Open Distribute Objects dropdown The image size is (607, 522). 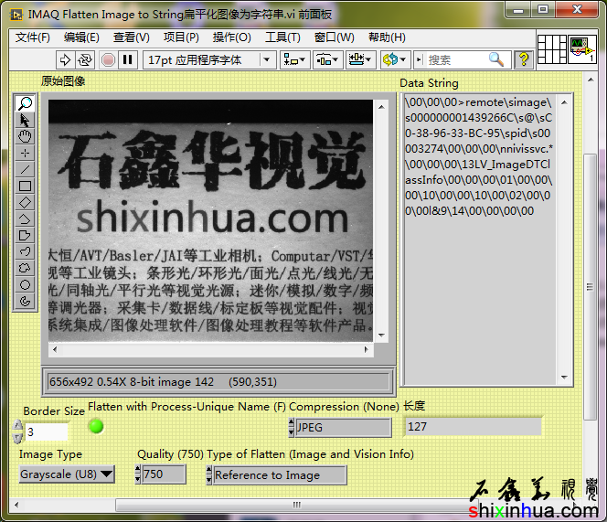point(327,60)
